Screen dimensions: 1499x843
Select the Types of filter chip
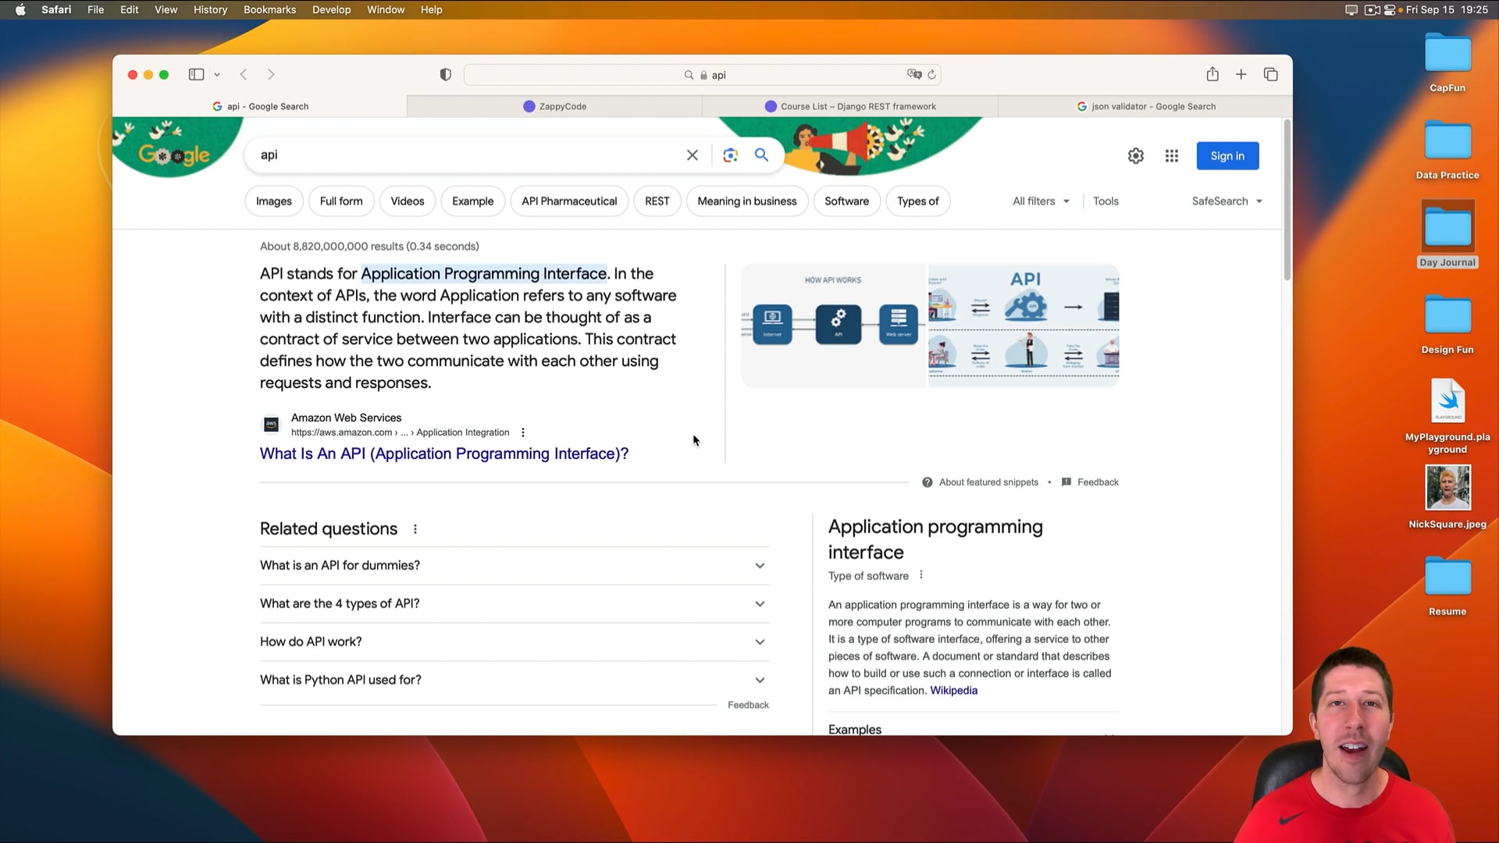918,201
